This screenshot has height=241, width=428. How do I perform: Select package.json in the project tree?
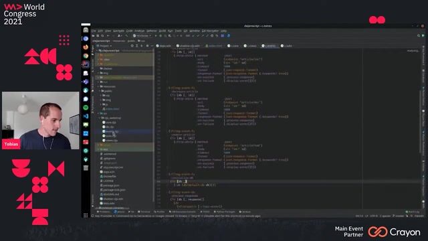tap(110, 185)
